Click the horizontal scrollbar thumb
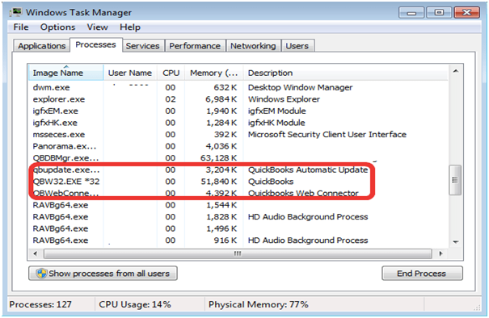The image size is (489, 318). coord(238,254)
